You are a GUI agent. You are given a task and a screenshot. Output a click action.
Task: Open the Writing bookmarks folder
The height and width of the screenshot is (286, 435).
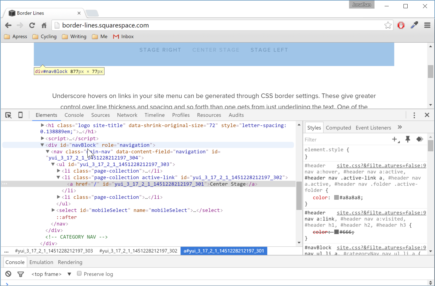tap(74, 37)
